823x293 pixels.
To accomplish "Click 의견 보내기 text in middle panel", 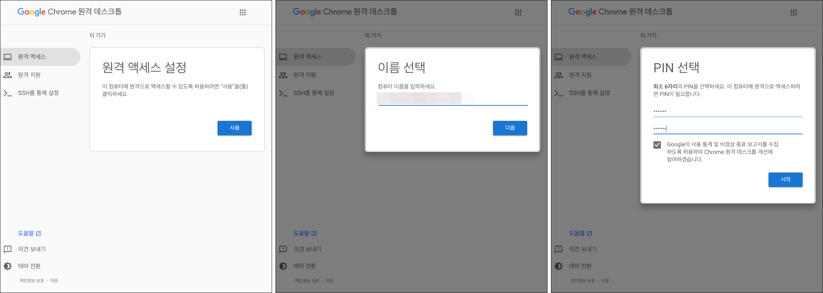I will click(x=307, y=249).
